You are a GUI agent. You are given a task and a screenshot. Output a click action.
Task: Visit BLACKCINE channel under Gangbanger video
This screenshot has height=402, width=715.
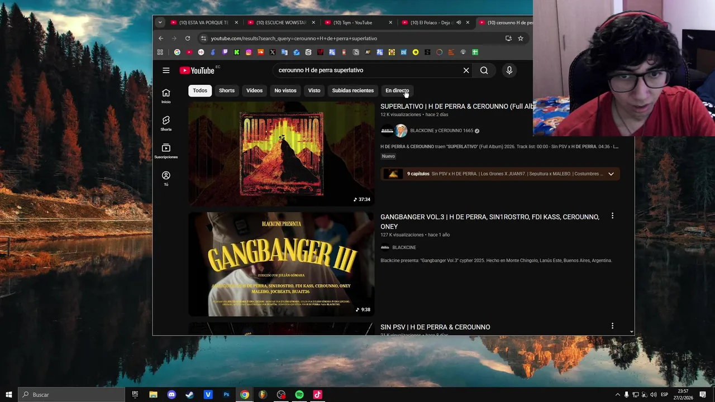tap(404, 247)
